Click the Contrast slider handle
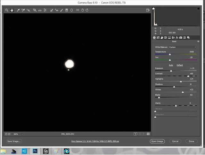Image resolution: width=205 pixels, height=155 pixels. (188, 76)
